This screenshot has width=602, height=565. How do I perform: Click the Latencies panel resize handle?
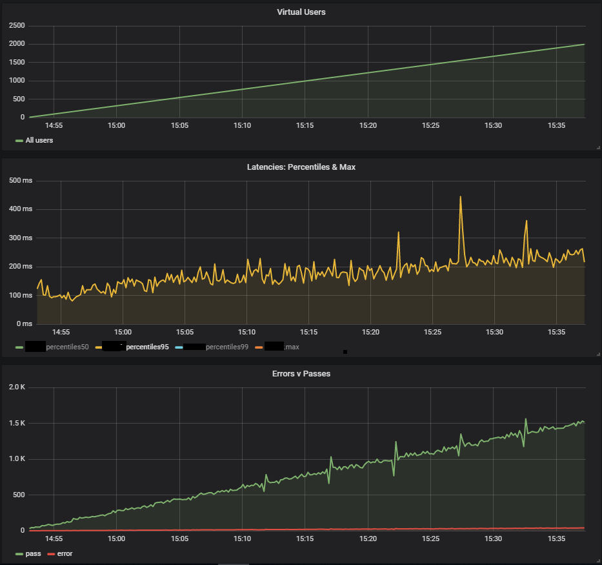(598, 354)
